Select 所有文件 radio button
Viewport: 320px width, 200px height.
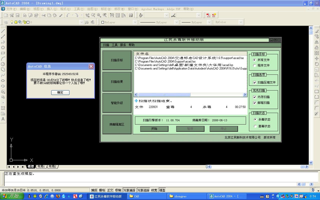tap(254, 60)
